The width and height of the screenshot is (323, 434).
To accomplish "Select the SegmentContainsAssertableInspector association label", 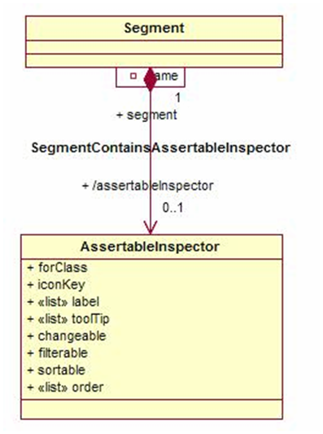I will coord(160,147).
